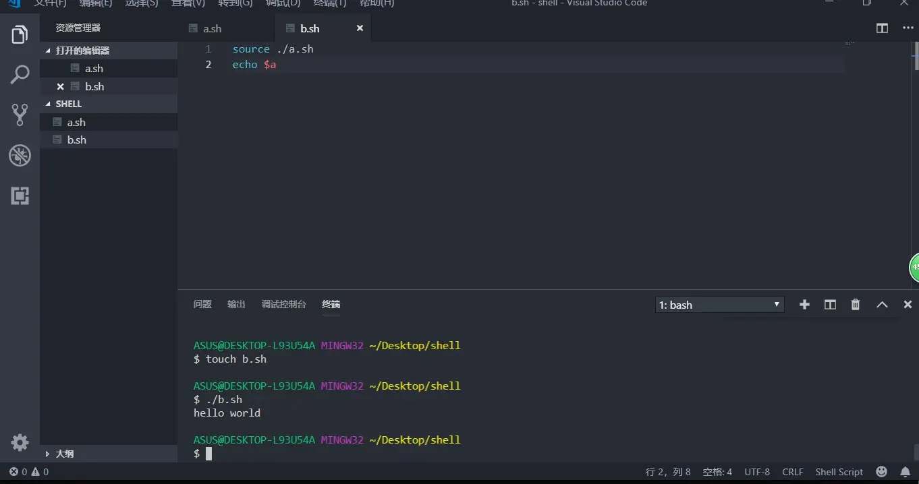Screen dimensions: 919x484
Task: Open the 调试(D) menu
Action: tap(283, 3)
